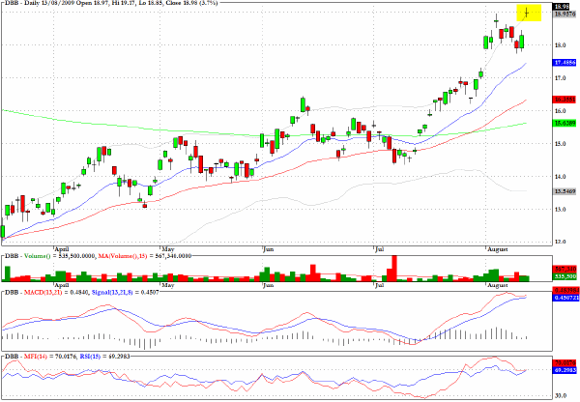
Task: Click the 16.0 price axis label
Action: 560,110
